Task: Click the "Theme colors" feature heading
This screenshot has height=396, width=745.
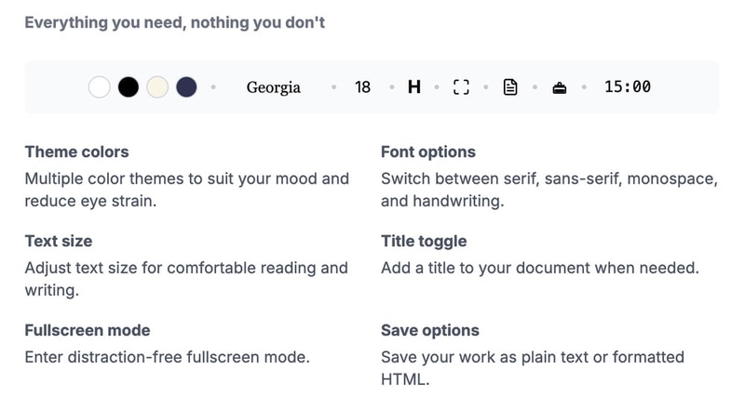Action: (x=76, y=152)
